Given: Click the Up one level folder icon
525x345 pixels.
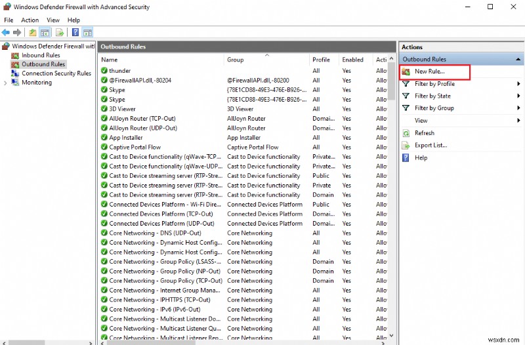Looking at the screenshot, I should click(32, 32).
